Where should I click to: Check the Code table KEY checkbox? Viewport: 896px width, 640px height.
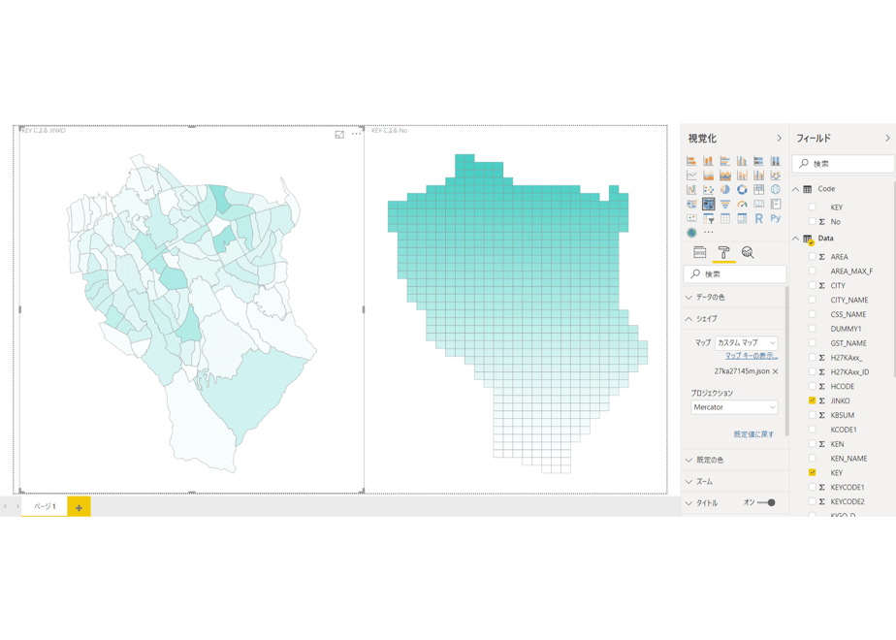pos(812,207)
